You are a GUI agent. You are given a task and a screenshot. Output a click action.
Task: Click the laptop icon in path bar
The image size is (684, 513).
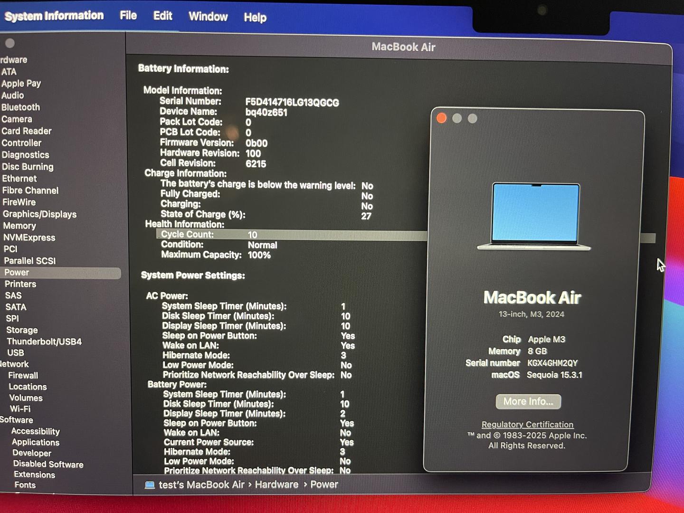coord(150,485)
